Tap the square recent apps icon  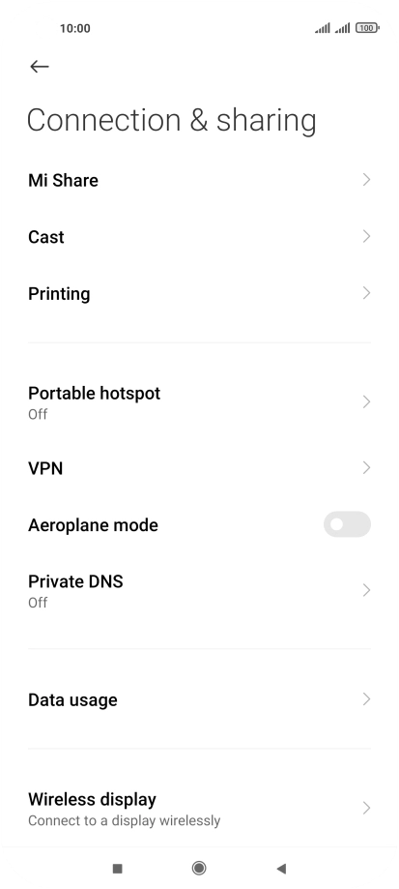(x=118, y=868)
